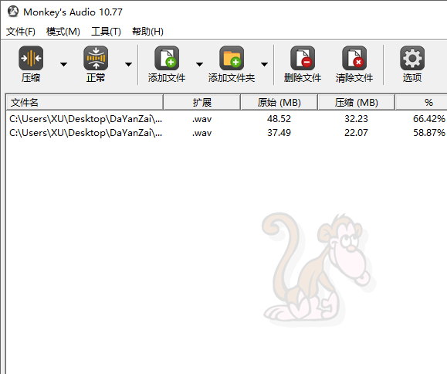Sort by the 扩展 column header
The image size is (447, 374).
coord(202,102)
